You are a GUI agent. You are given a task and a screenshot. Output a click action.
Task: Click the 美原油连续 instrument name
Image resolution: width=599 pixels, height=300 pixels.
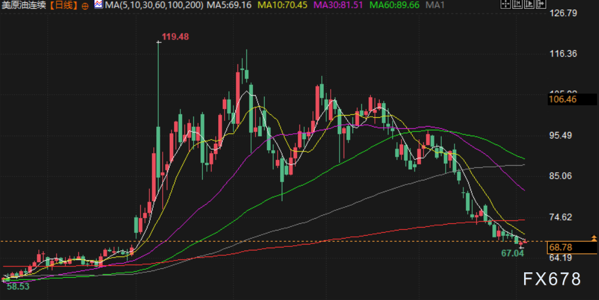click(24, 5)
